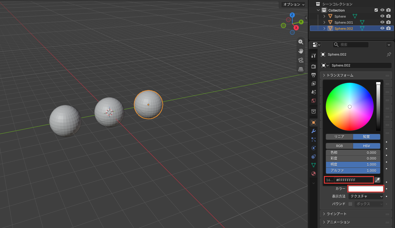Uncheck the Collection exclude checkbox
This screenshot has width=395, height=228.
point(376,10)
